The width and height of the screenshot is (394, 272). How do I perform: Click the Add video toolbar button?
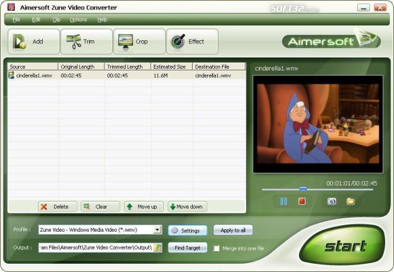click(x=34, y=41)
